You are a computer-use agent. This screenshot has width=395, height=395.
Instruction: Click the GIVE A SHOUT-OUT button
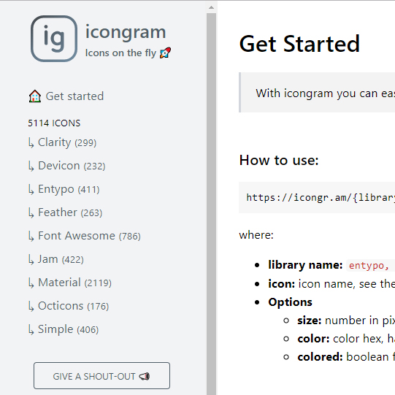tap(101, 375)
